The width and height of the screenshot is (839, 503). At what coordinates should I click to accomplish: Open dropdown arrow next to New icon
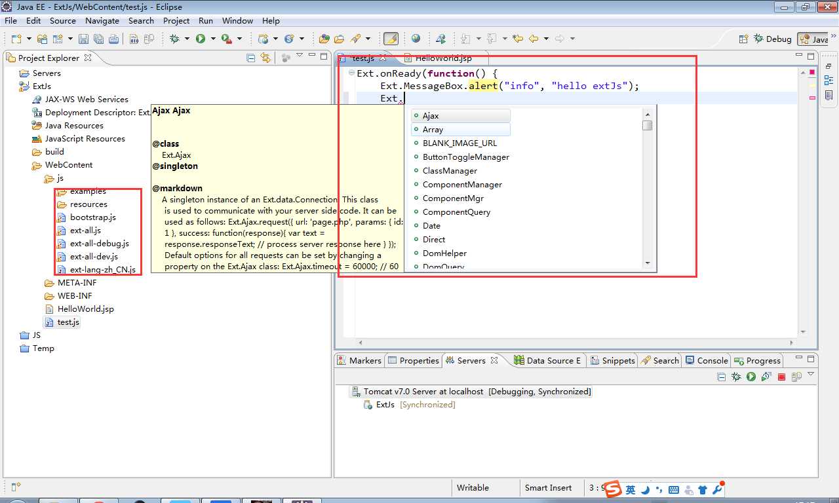point(28,39)
